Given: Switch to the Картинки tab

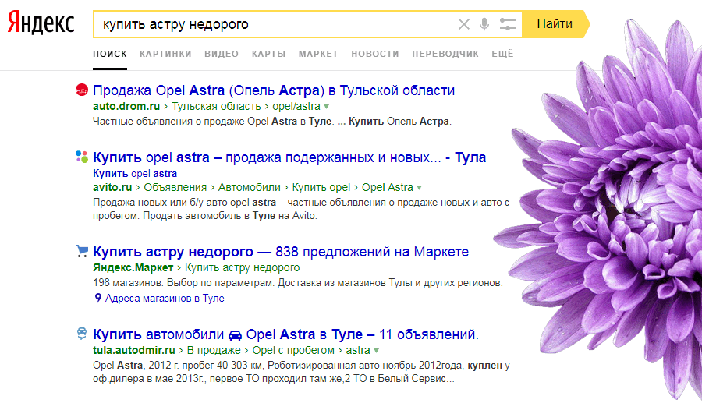Looking at the screenshot, I should pos(165,54).
